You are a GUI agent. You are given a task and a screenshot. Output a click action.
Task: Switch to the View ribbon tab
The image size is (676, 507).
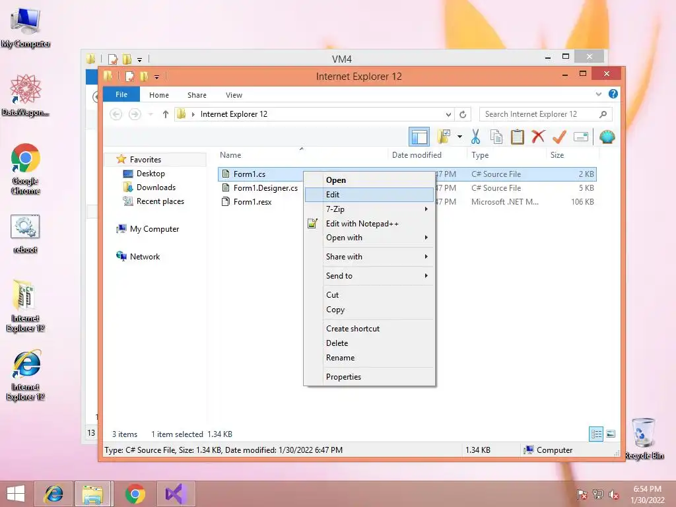[x=234, y=95]
